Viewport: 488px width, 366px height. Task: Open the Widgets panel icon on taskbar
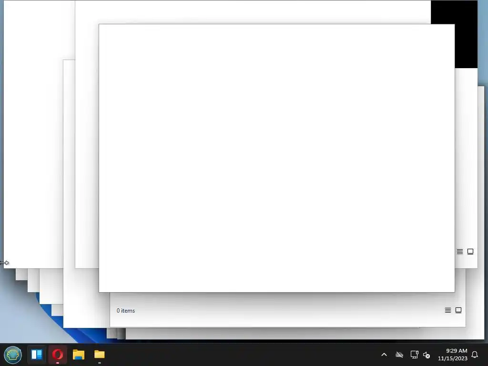[x=36, y=355]
